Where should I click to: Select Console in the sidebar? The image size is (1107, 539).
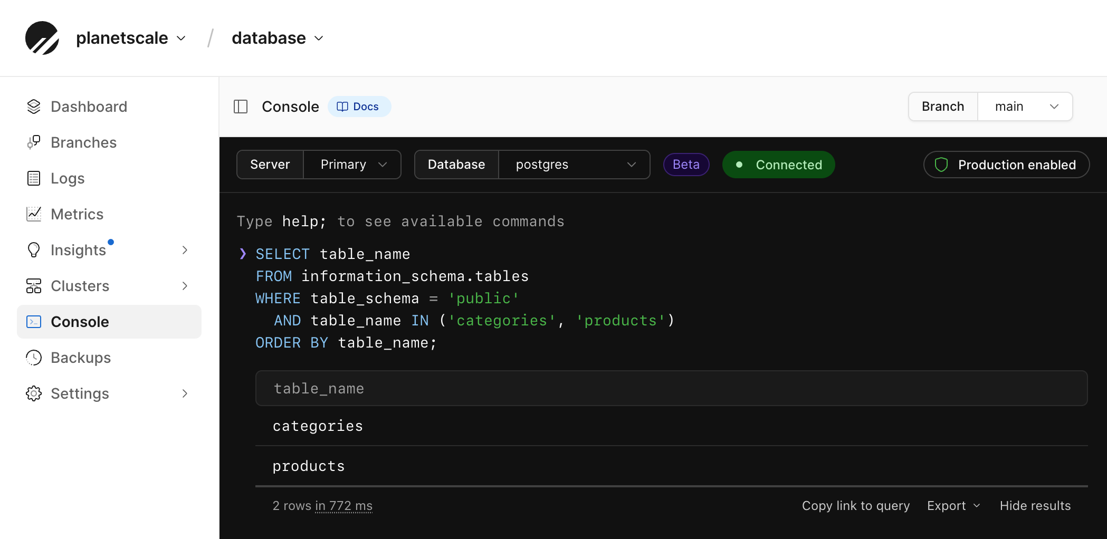coord(109,322)
